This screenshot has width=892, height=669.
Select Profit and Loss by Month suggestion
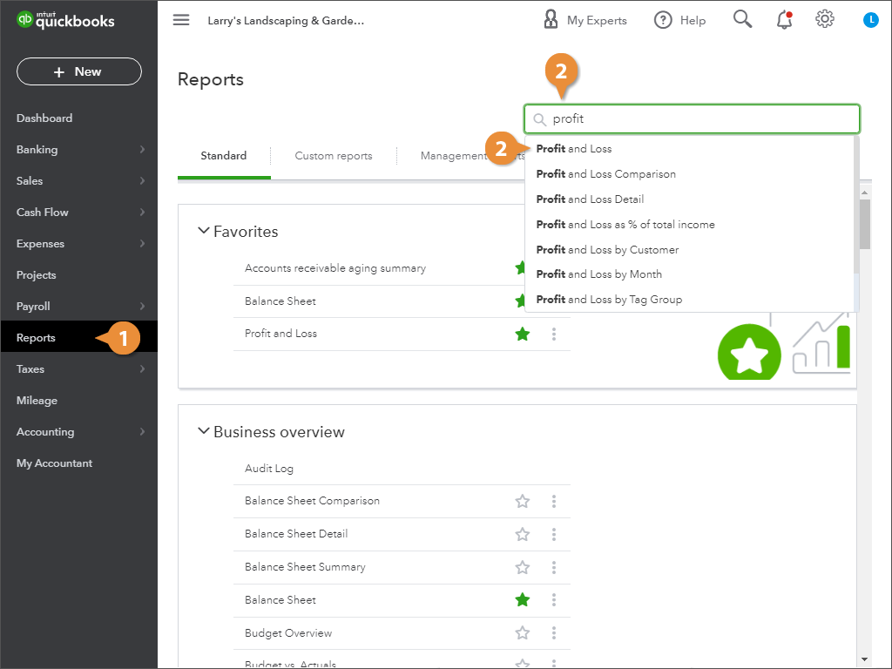599,274
